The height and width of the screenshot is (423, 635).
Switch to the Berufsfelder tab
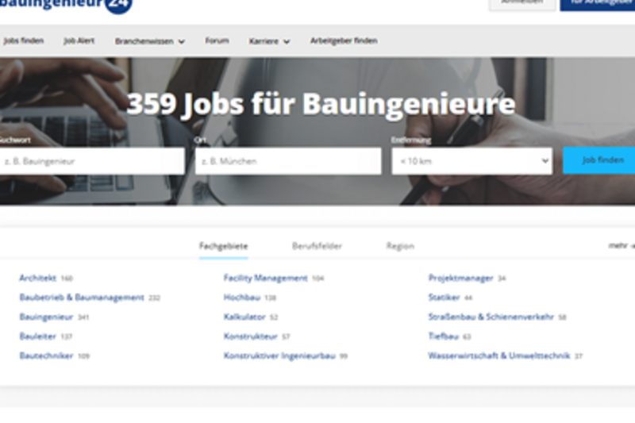[x=317, y=246]
